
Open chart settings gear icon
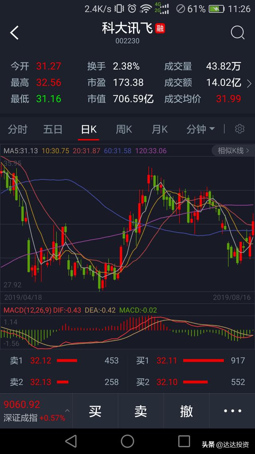[x=239, y=129]
